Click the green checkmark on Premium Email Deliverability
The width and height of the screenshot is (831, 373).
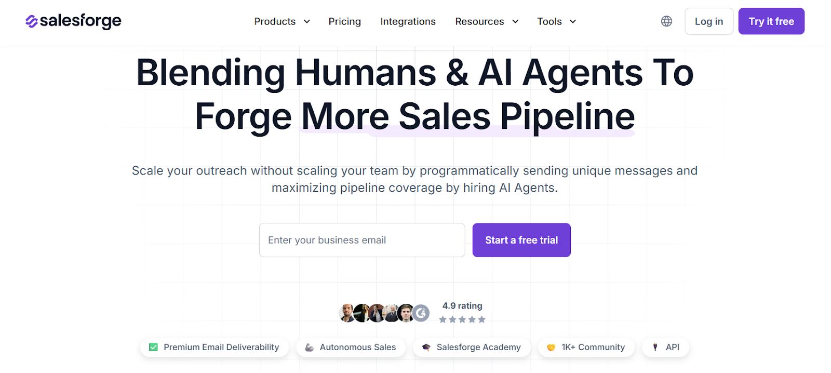pyautogui.click(x=153, y=347)
